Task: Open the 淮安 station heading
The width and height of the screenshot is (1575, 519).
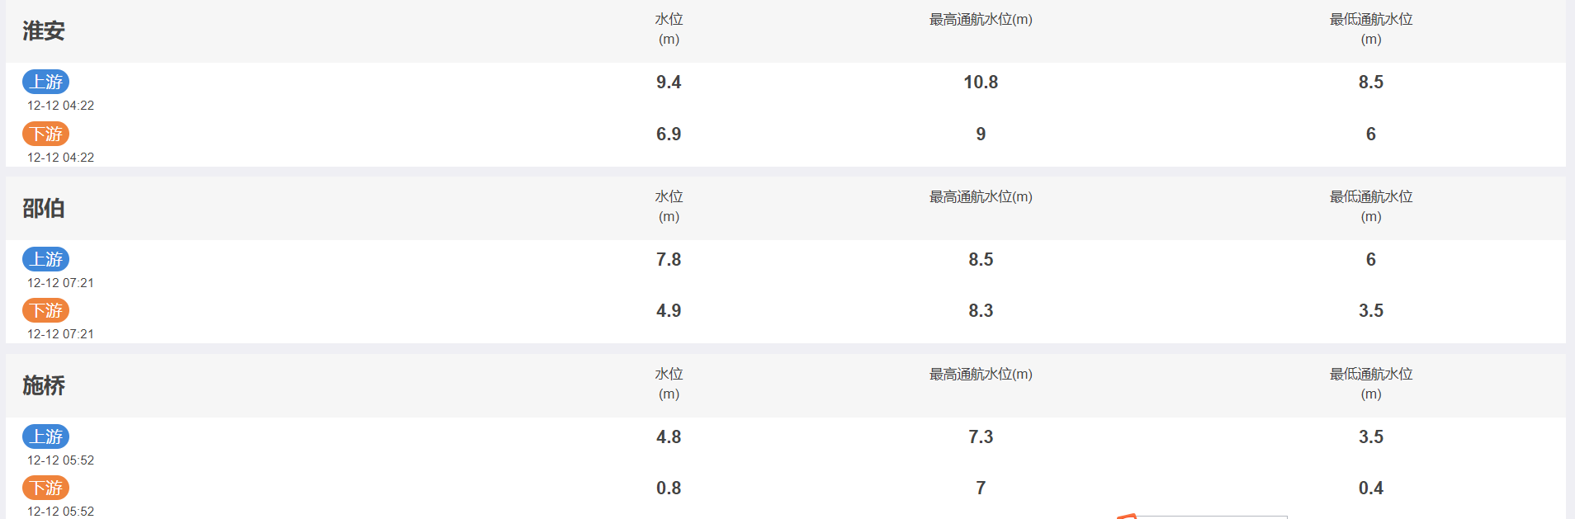Action: (x=44, y=31)
